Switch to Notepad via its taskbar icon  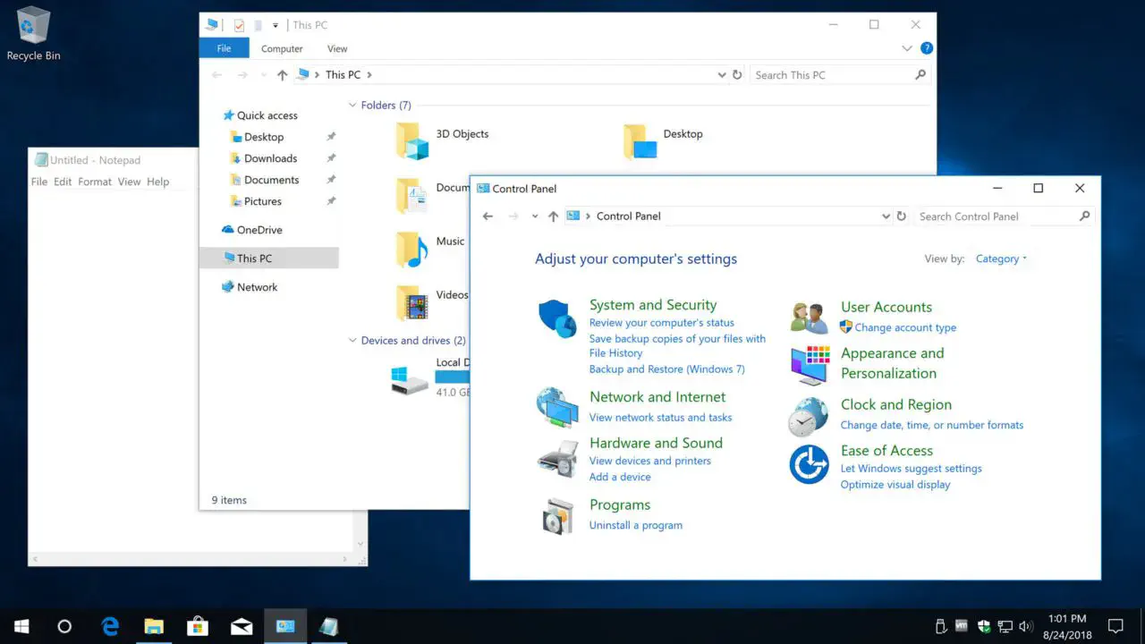pos(328,626)
